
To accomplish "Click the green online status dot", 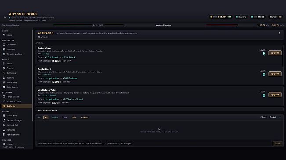I will click(237, 17).
